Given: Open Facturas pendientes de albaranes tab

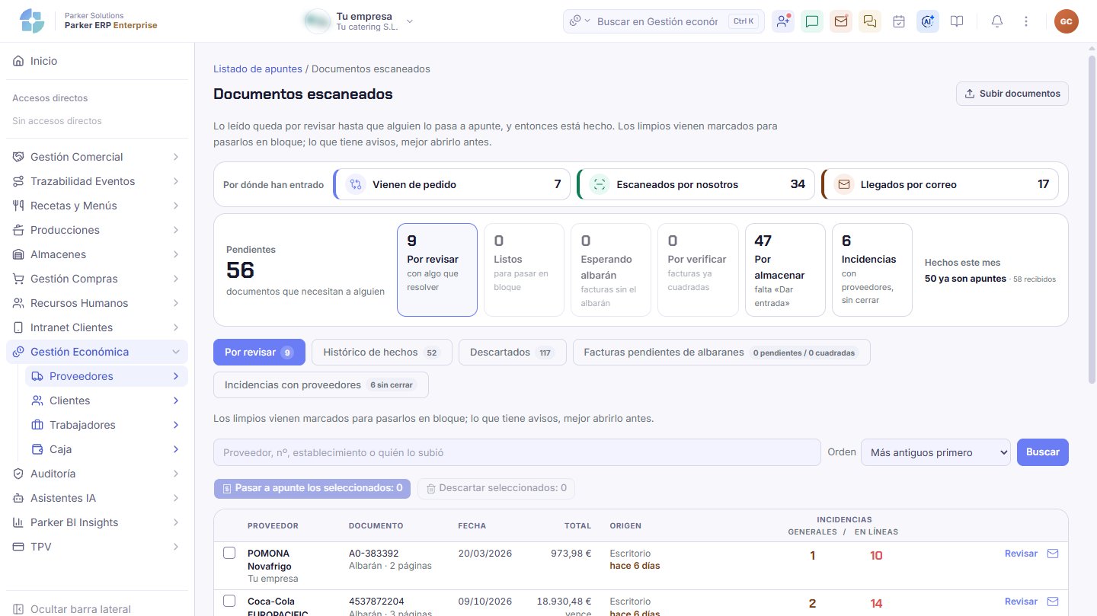Looking at the screenshot, I should [x=721, y=353].
